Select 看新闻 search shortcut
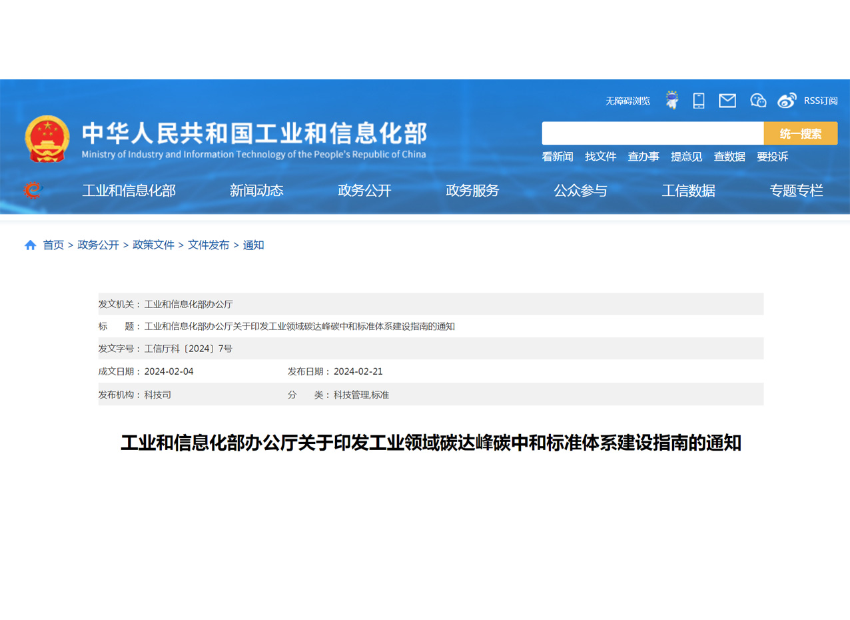This screenshot has height=620, width=850. (x=558, y=157)
